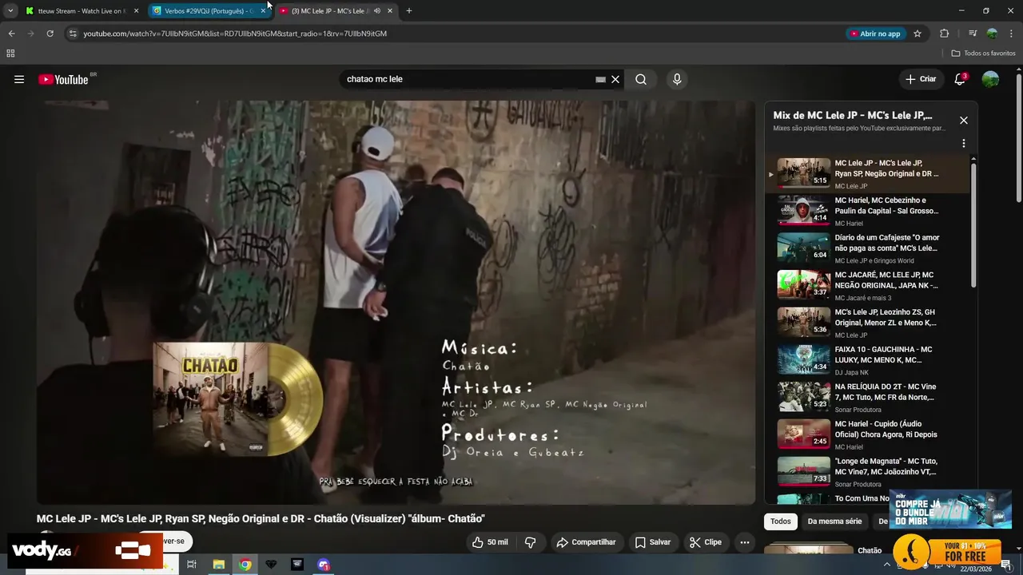Open the YouTube account avatar menu
The image size is (1023, 575).
[990, 79]
